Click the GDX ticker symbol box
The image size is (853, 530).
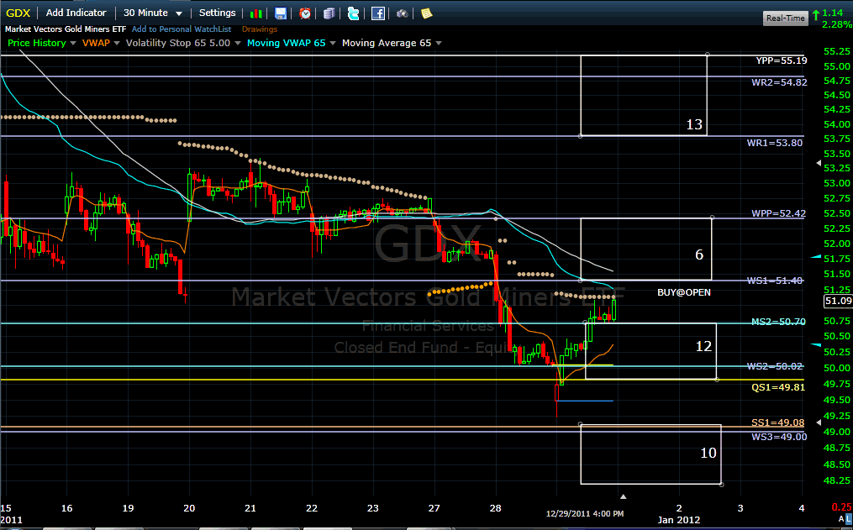(18, 13)
